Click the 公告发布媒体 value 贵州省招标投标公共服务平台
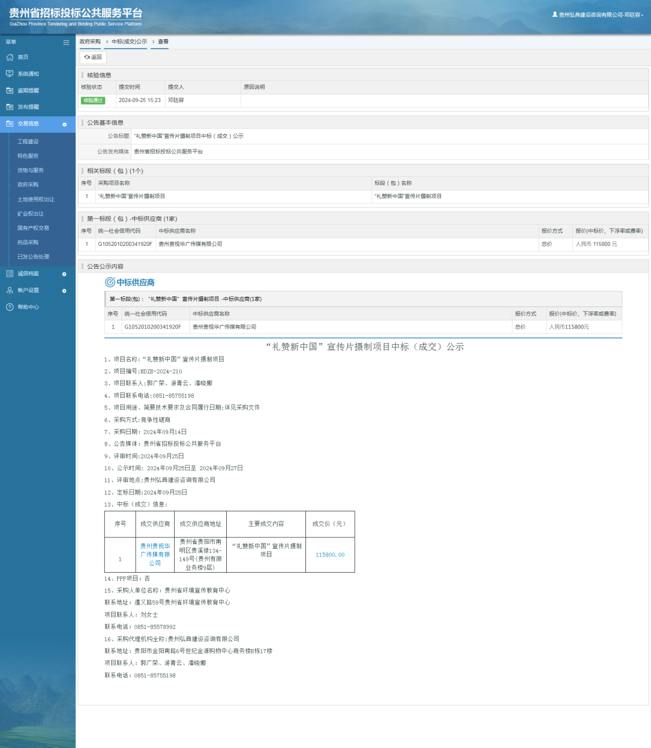Image resolution: width=651 pixels, height=748 pixels. pos(168,152)
